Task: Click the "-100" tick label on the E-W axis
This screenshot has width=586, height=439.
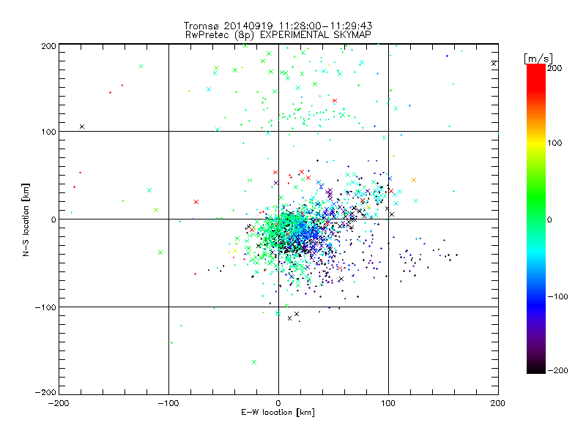Action: coord(168,403)
